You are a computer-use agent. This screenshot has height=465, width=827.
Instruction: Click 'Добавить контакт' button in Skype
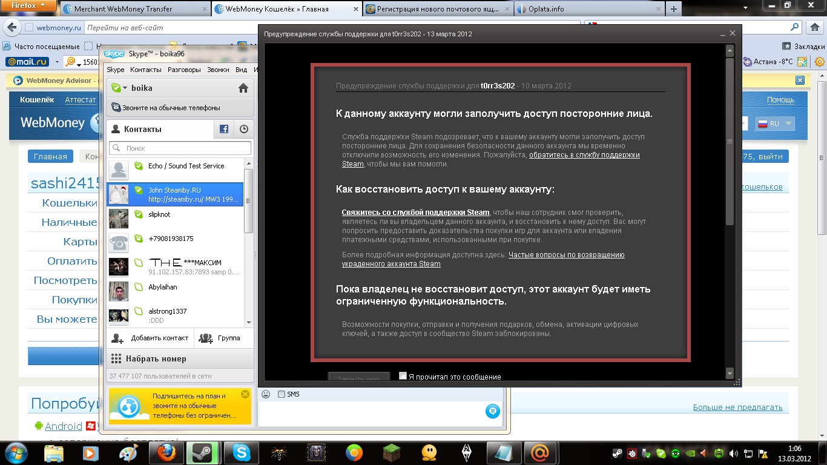150,338
